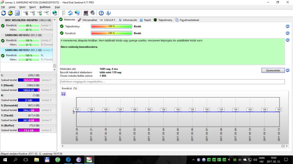
Task: Click the comment field Kattintson megjegyzés megadásához
Action: pyautogui.click(x=172, y=81)
